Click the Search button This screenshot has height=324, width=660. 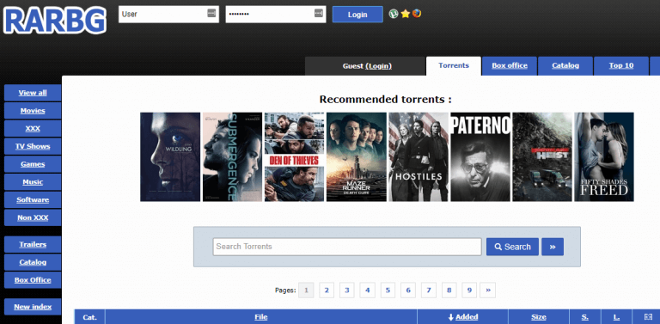point(512,247)
